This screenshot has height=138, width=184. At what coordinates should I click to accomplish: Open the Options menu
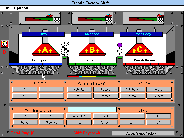[x=21, y=8]
